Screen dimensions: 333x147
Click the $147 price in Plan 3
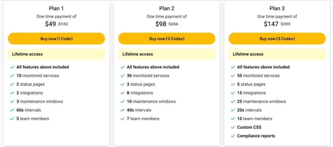click(x=271, y=24)
